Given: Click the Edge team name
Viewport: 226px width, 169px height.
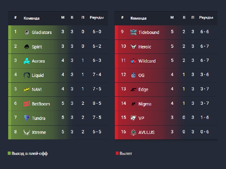Looking at the screenshot, I should [x=143, y=90].
